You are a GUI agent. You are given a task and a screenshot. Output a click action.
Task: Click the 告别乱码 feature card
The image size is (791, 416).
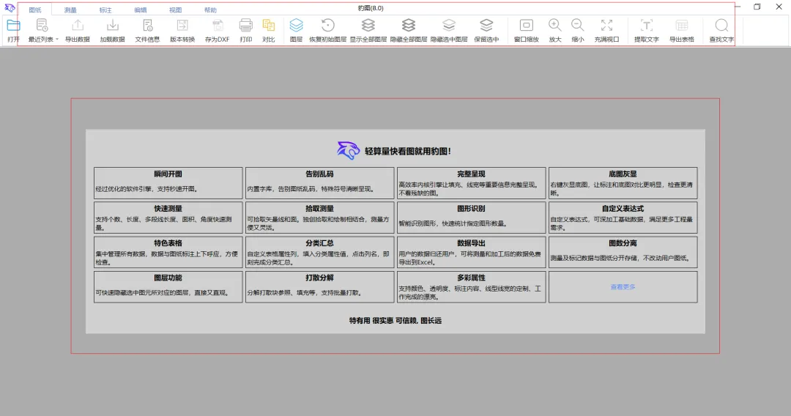click(320, 183)
